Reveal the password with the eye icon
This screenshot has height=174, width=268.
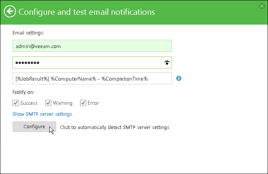[x=167, y=62]
